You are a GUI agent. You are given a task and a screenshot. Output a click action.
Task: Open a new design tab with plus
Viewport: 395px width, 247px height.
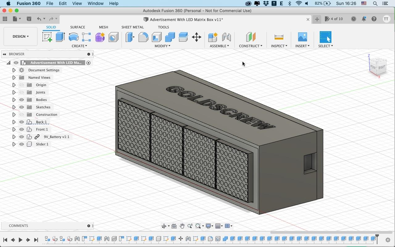click(x=317, y=19)
